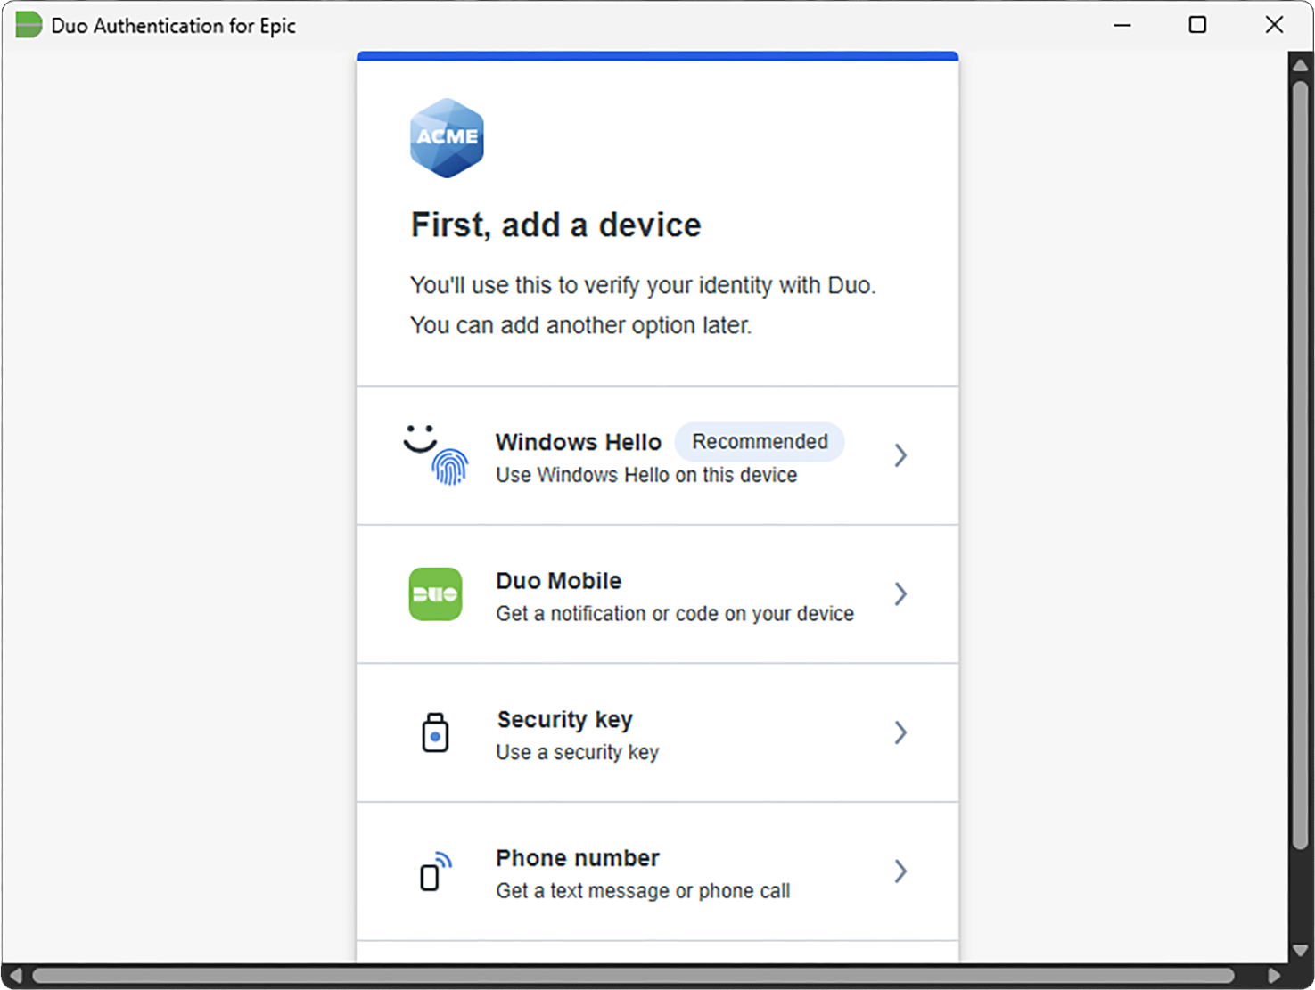Image resolution: width=1315 pixels, height=990 pixels.
Task: Click the Recommended badge next to Windows Hello
Action: click(x=759, y=441)
